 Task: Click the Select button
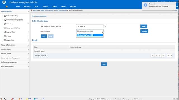(x=143, y=26)
